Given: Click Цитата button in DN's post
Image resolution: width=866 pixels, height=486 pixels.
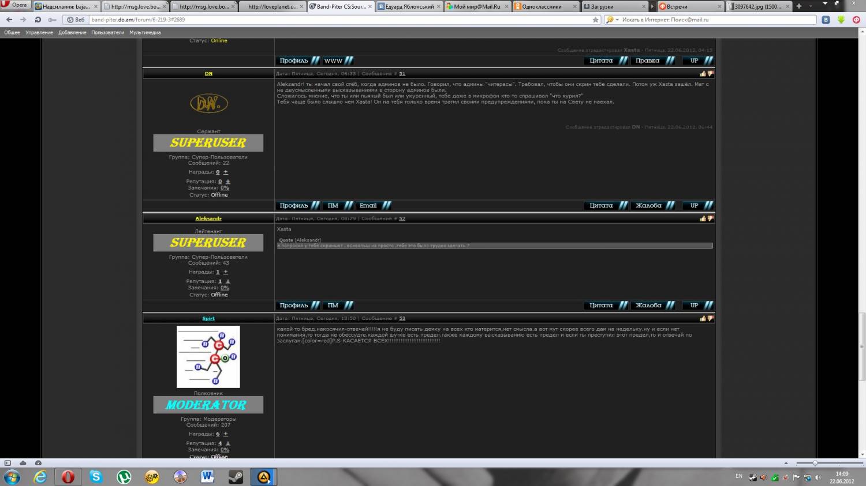Looking at the screenshot, I should [606, 205].
